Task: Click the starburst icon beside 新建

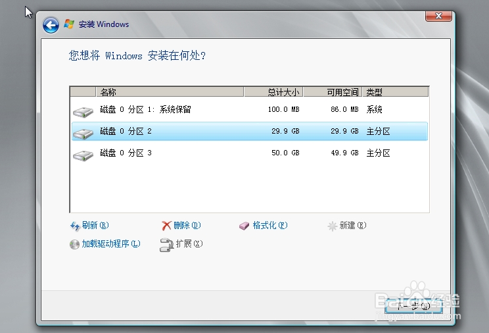Action: click(x=333, y=226)
